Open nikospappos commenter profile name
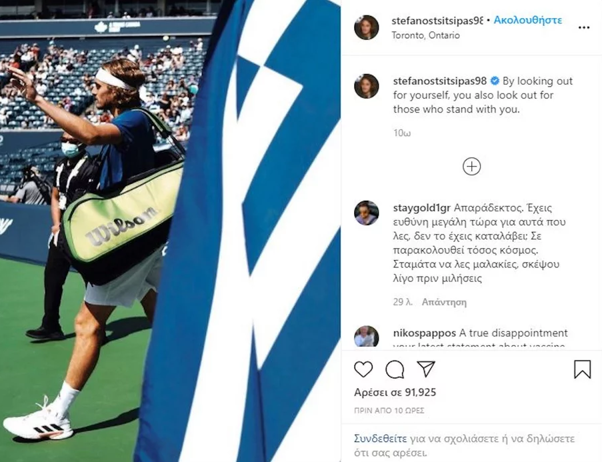 (x=424, y=333)
